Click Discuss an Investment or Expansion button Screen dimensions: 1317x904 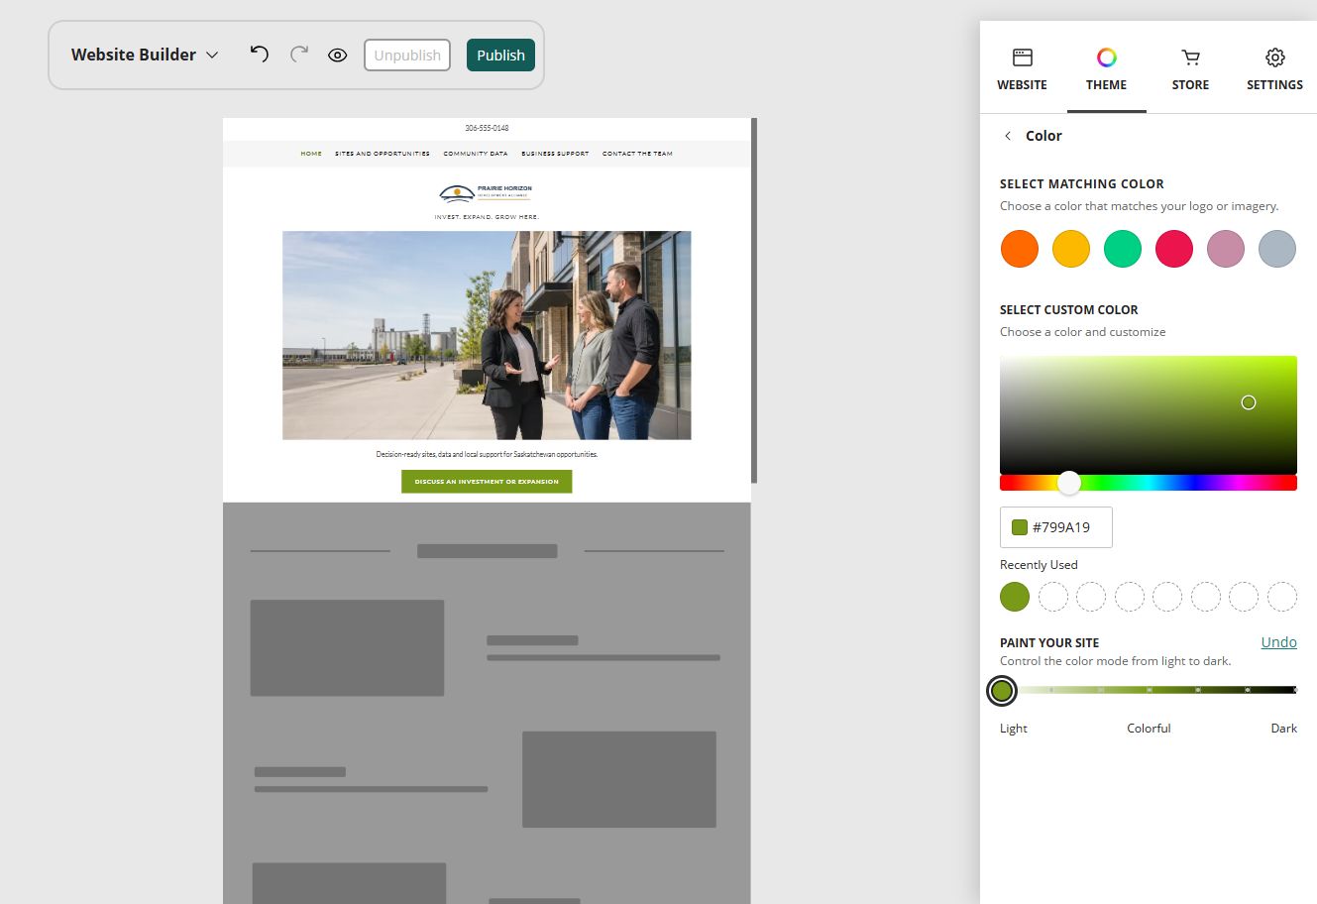[x=487, y=482]
